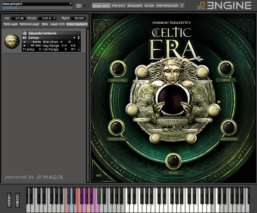Image resolution: width=257 pixels, height=213 pixels.
Task: Click the MIDI panic button
Action: pyautogui.click(x=79, y=6)
